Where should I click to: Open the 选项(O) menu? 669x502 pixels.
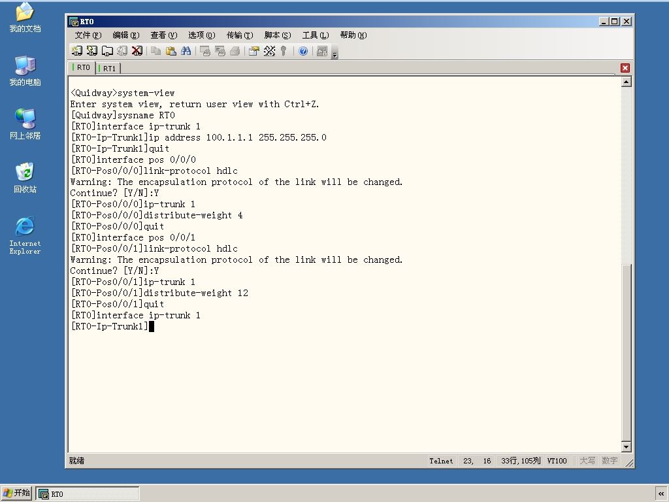pyautogui.click(x=202, y=35)
